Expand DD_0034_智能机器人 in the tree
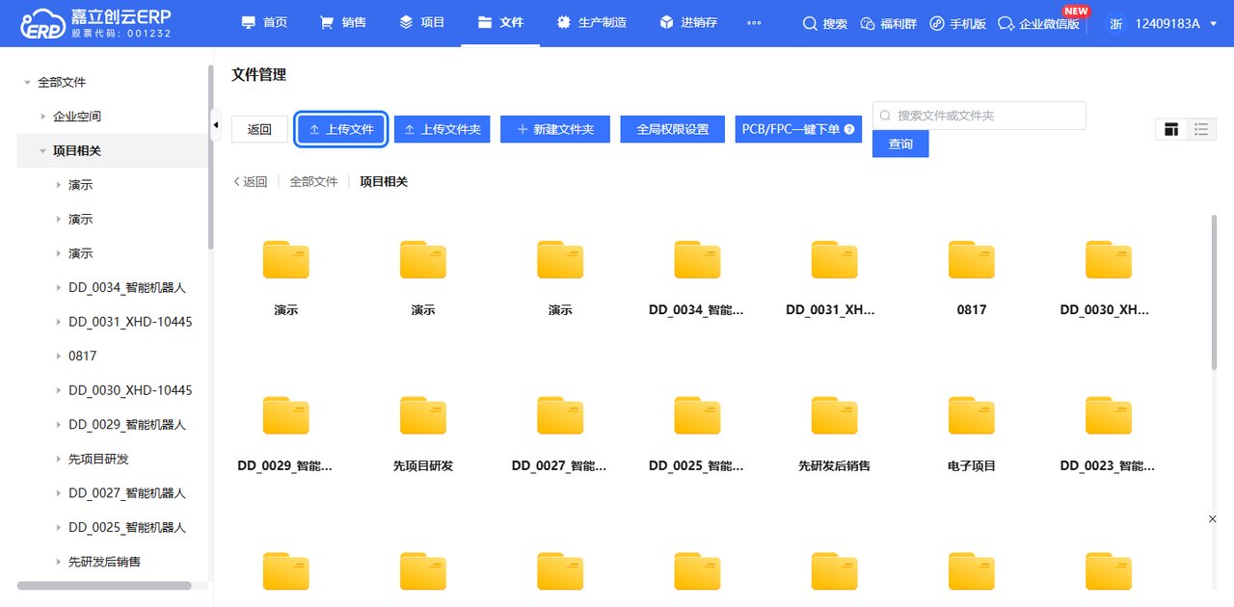1234x607 pixels. [58, 288]
